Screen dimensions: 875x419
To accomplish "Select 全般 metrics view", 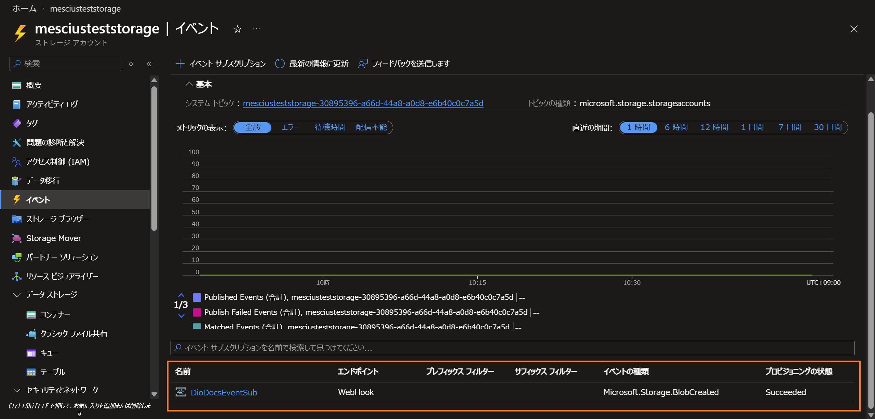I will [x=253, y=127].
